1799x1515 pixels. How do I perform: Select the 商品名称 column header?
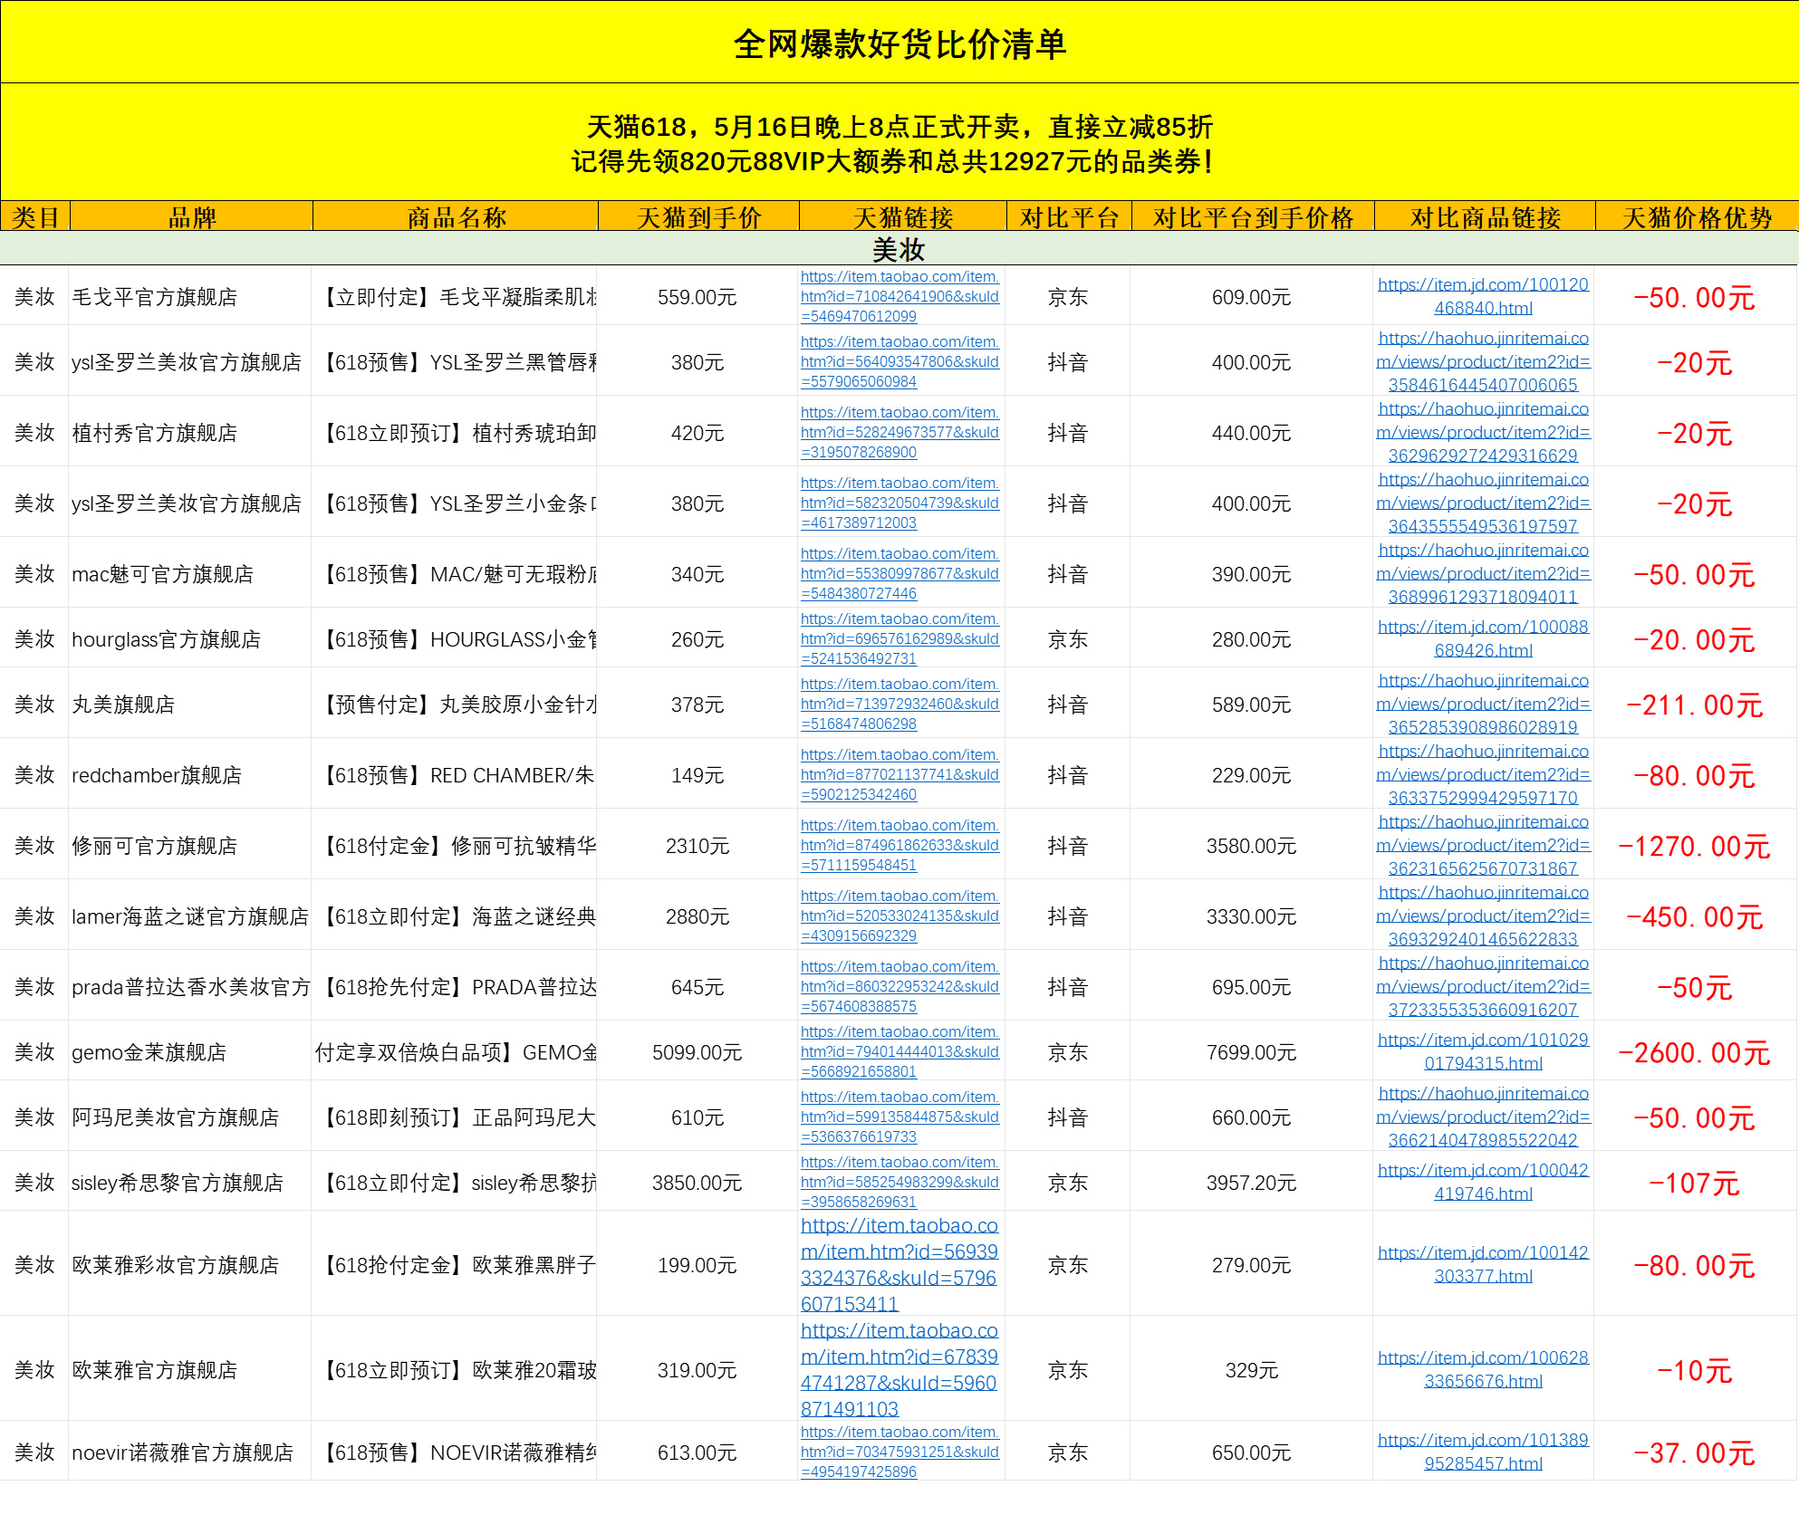(x=456, y=216)
